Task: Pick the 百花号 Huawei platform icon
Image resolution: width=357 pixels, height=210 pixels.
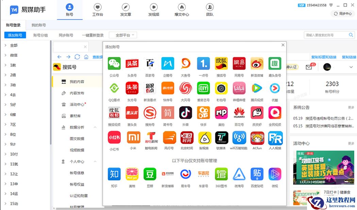Action: pyautogui.click(x=239, y=113)
